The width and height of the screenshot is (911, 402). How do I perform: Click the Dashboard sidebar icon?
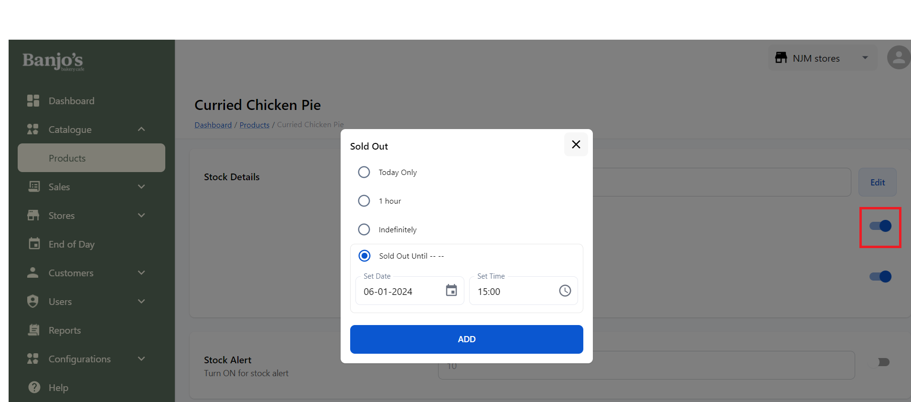33,101
